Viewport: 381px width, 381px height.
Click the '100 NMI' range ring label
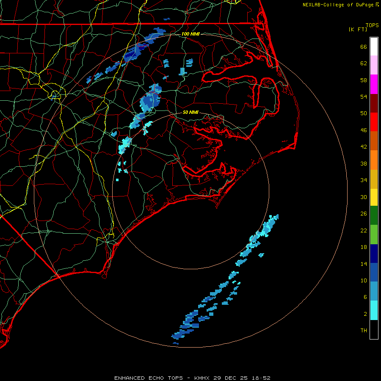[x=190, y=34]
